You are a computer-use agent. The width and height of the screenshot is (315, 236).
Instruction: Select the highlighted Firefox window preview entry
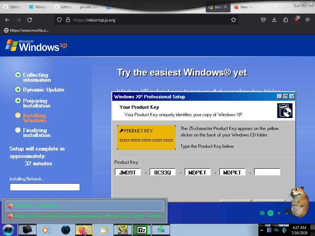(x=85, y=206)
